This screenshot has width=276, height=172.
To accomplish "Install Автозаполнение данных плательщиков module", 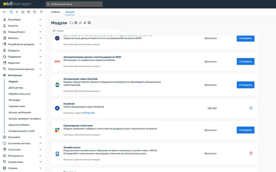I will pos(245,62).
